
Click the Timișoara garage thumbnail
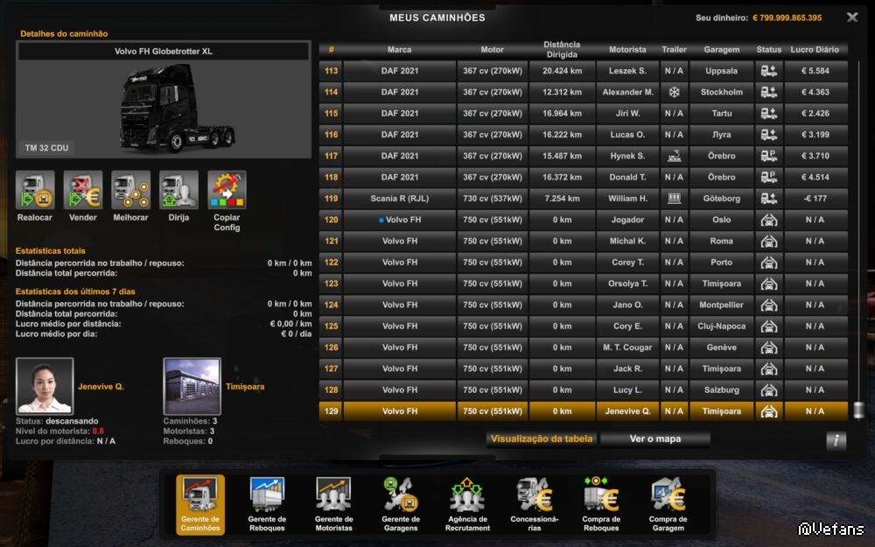192,386
